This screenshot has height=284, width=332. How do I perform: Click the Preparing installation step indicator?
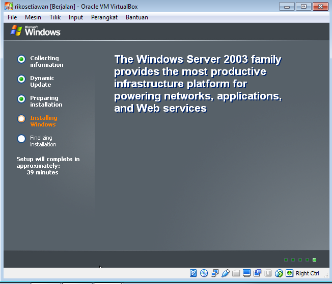tap(21, 99)
